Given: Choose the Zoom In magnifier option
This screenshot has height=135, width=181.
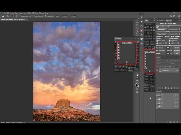Looking at the screenshot, I should [13, 16].
